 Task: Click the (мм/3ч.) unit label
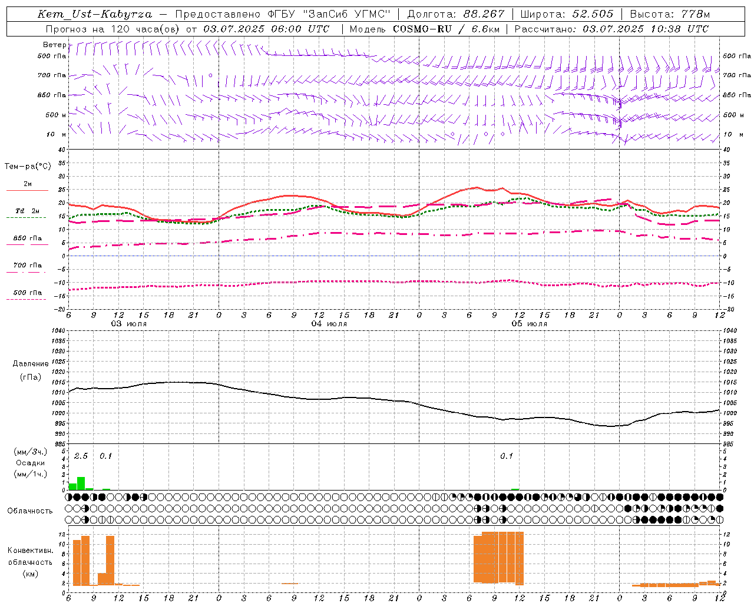[x=31, y=452]
